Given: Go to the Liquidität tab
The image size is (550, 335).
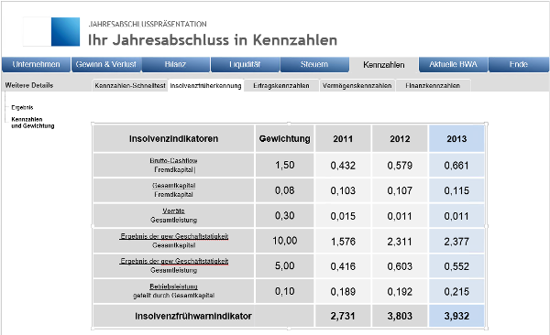Looking at the screenshot, I should point(245,64).
